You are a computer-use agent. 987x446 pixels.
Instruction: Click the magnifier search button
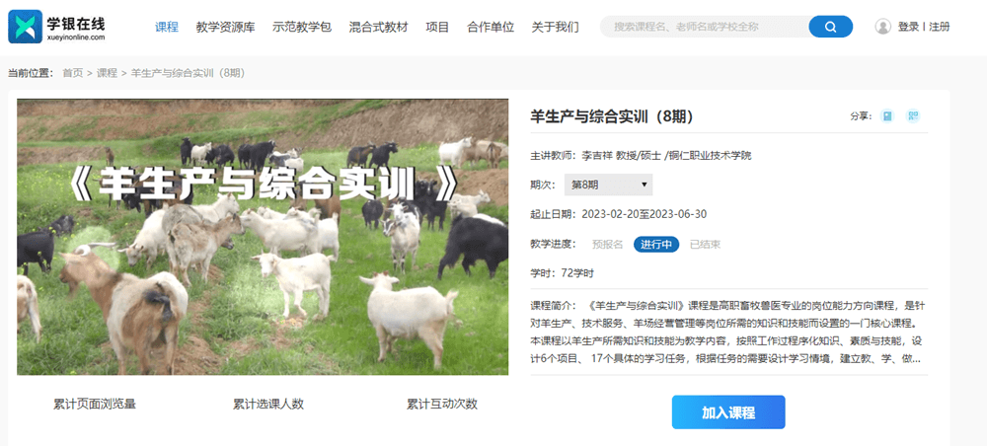click(830, 27)
